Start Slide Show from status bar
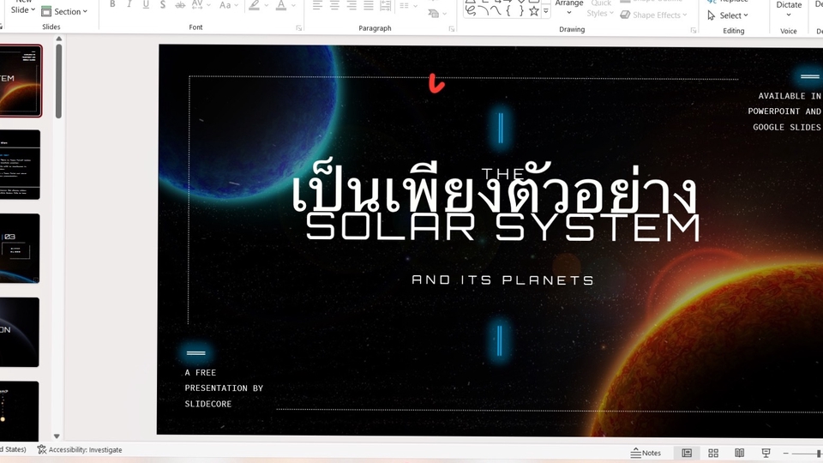The width and height of the screenshot is (823, 463). click(x=766, y=453)
